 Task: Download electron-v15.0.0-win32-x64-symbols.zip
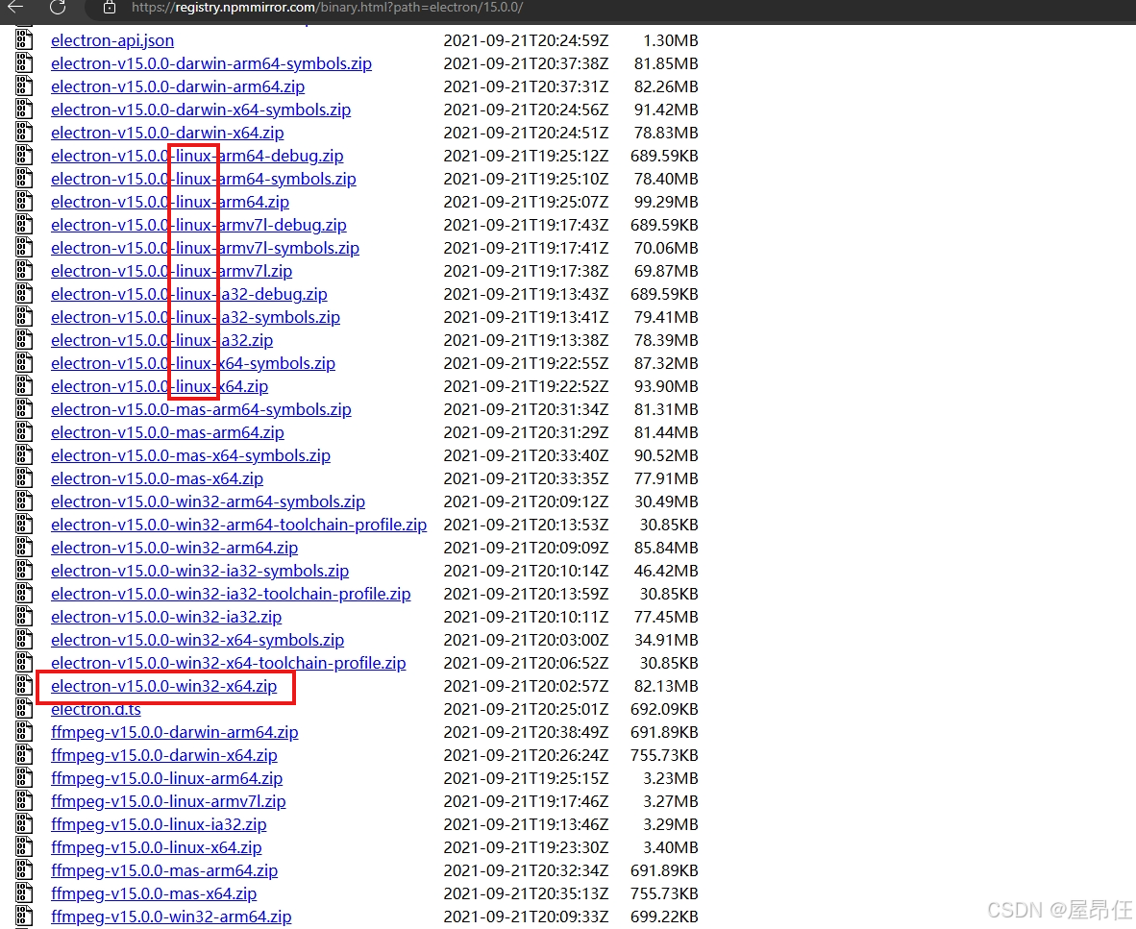tap(197, 640)
